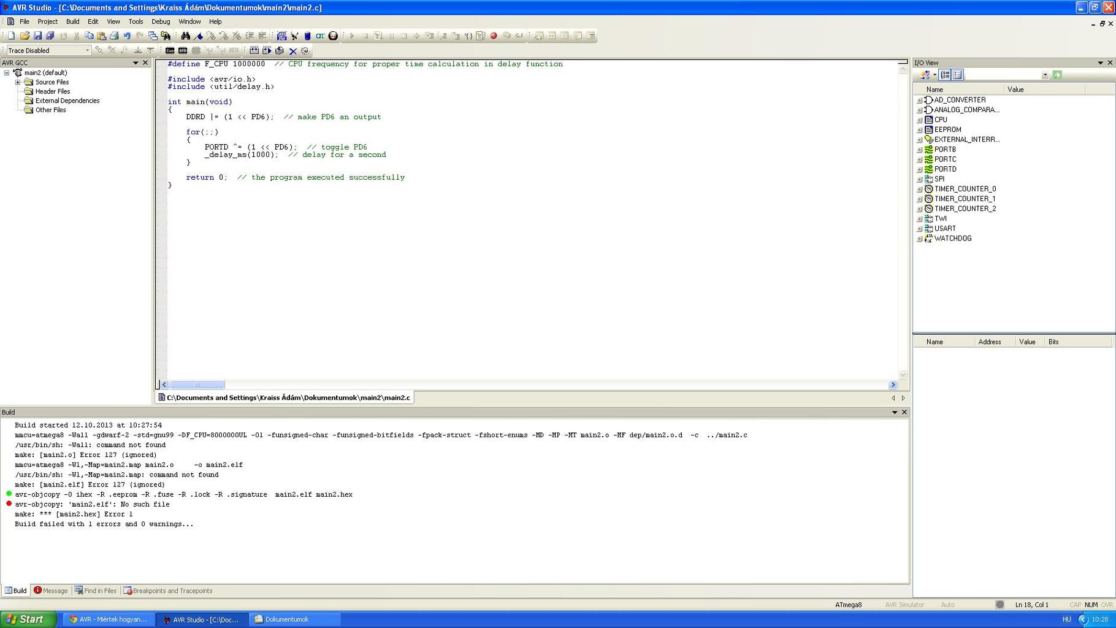This screenshot has height=628, width=1116.
Task: Select the SPI entry in I/O View
Action: tap(939, 179)
